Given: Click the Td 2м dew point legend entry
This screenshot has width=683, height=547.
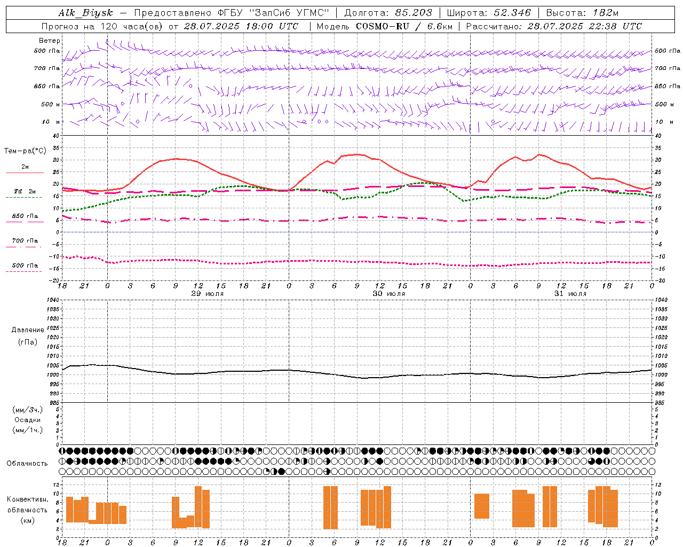Looking at the screenshot, I should (25, 191).
